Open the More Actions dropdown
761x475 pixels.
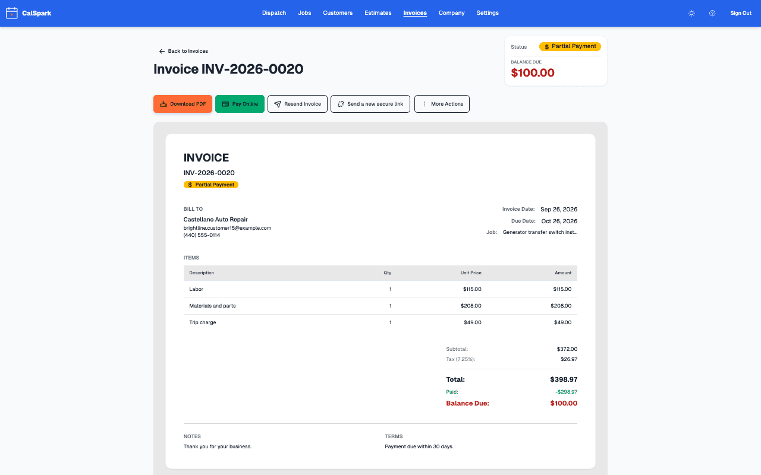(x=442, y=104)
